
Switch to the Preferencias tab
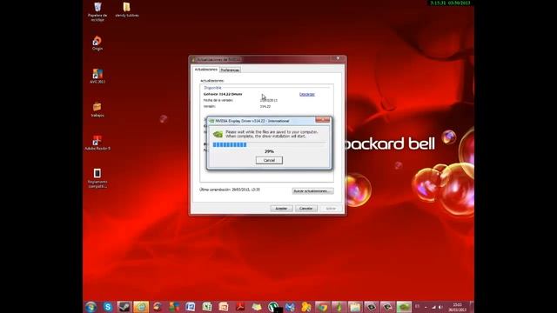(230, 70)
